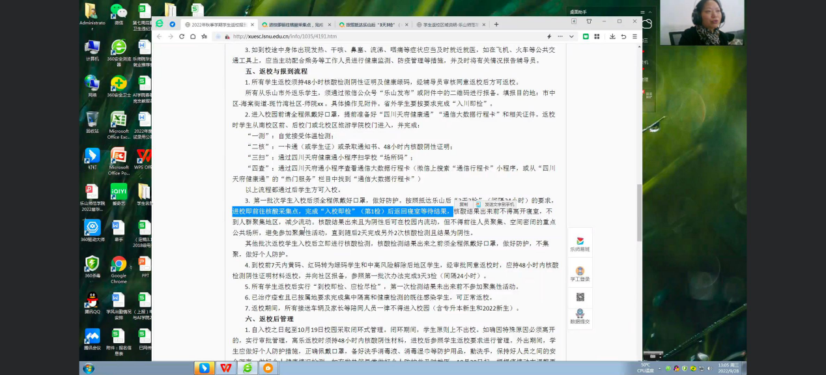The width and height of the screenshot is (826, 375).
Task: Open a new browser tab with plus button
Action: coord(496,24)
